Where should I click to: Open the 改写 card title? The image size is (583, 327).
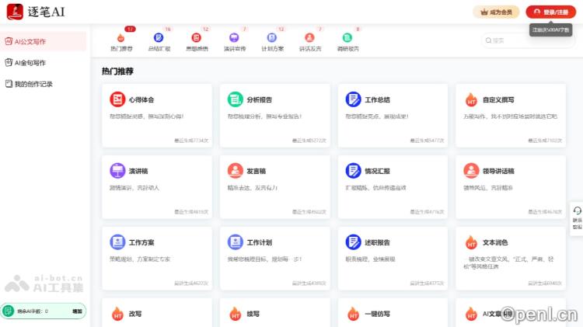click(x=135, y=314)
